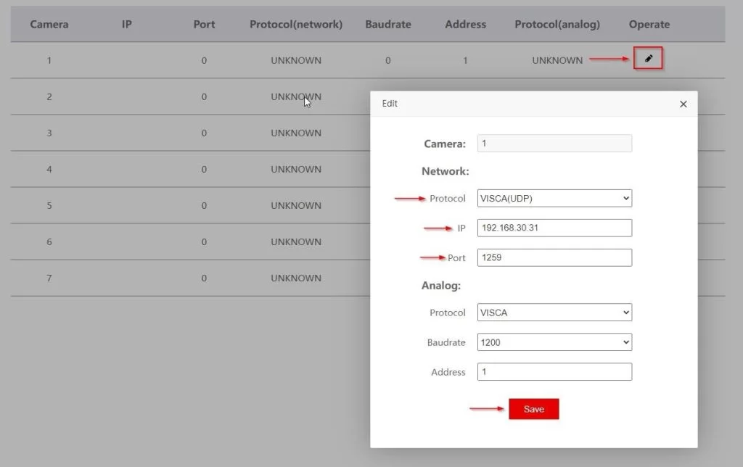The height and width of the screenshot is (467, 743).
Task: Open the Network Protocol dropdown showing VISCA(UDP)
Action: coord(554,198)
